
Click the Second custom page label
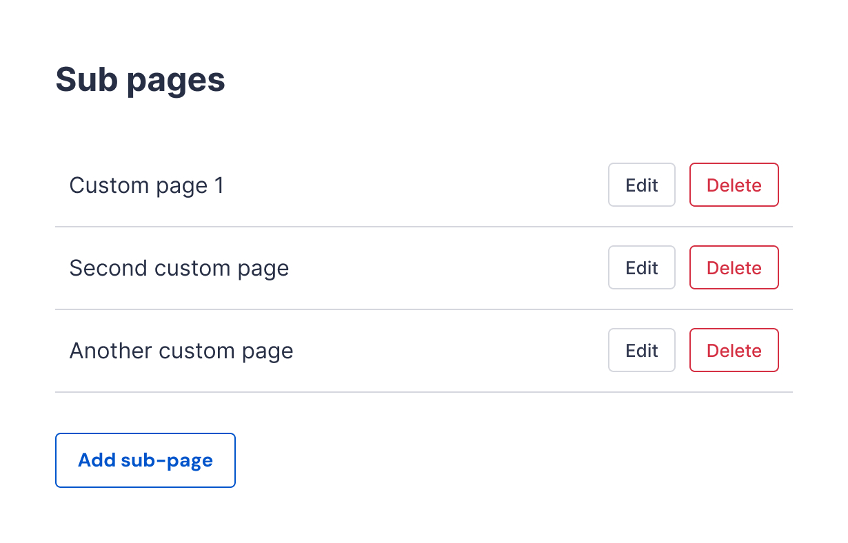pyautogui.click(x=179, y=267)
